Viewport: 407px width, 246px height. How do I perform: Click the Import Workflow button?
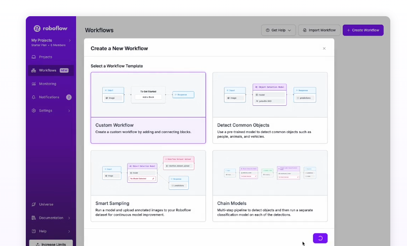(x=319, y=30)
